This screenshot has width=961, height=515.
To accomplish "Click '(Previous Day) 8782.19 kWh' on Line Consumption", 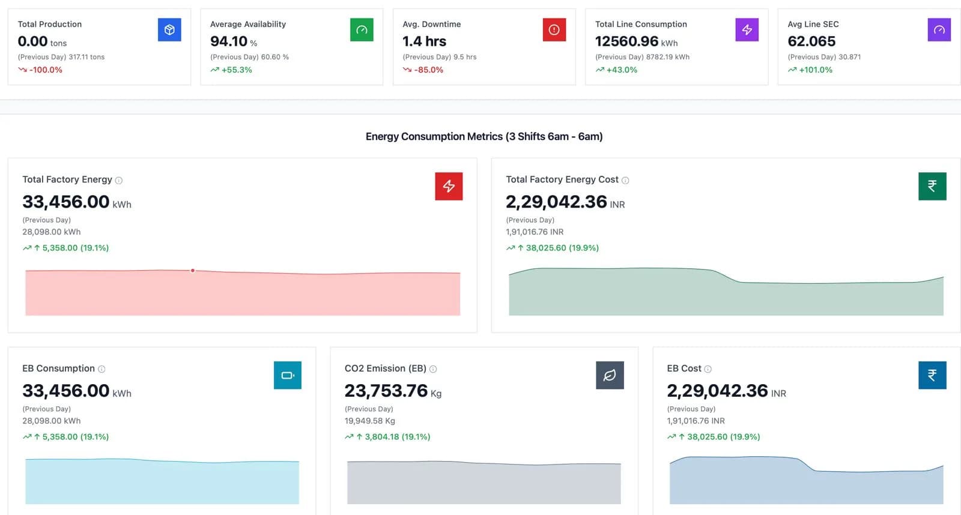I will click(642, 57).
